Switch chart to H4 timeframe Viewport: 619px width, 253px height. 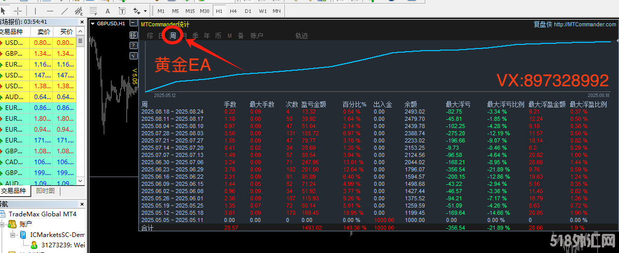point(233,10)
